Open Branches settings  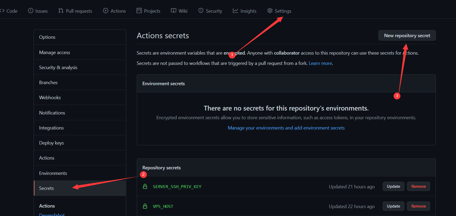(x=80, y=82)
